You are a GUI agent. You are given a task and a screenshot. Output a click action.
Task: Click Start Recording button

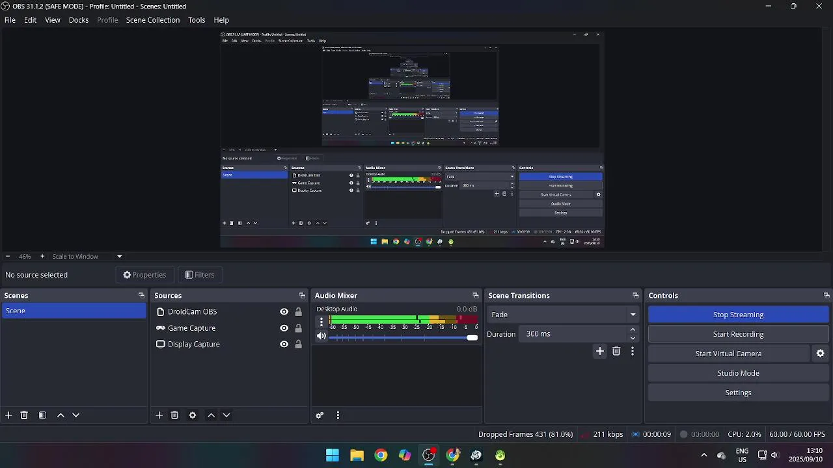(738, 334)
